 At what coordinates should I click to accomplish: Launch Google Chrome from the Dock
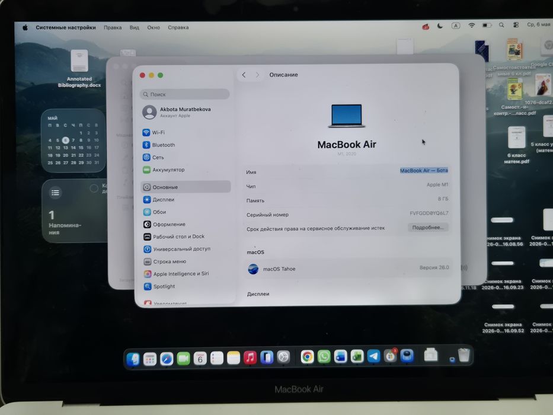point(307,357)
